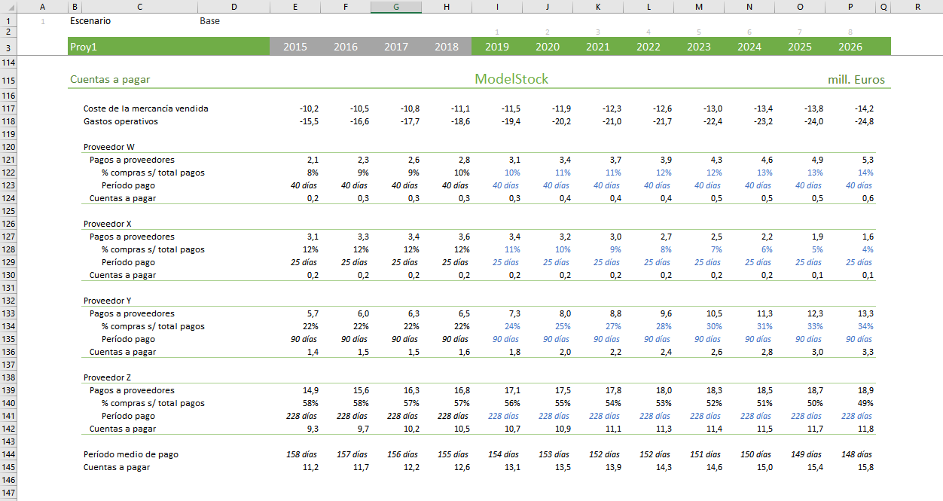943x501 pixels.
Task: Click the mill. Euros units label
Action: (856, 80)
